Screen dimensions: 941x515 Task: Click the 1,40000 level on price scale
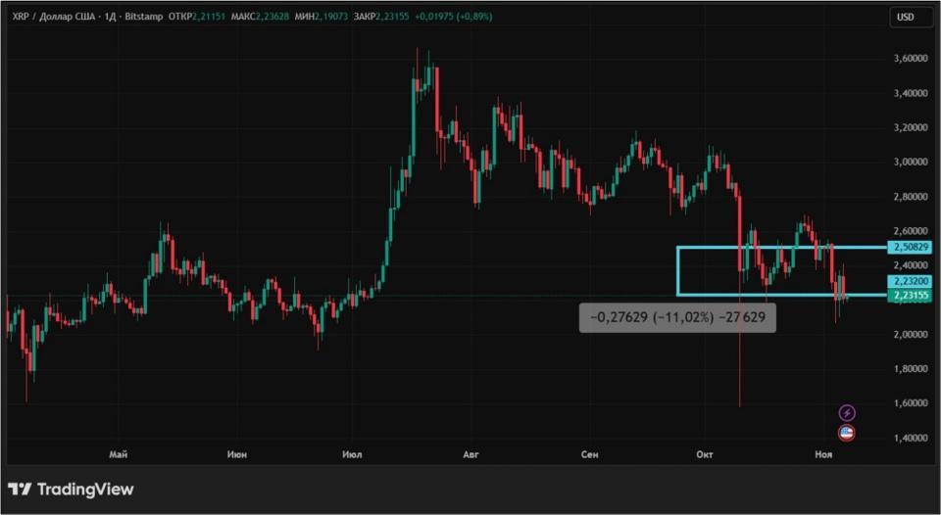click(x=911, y=438)
